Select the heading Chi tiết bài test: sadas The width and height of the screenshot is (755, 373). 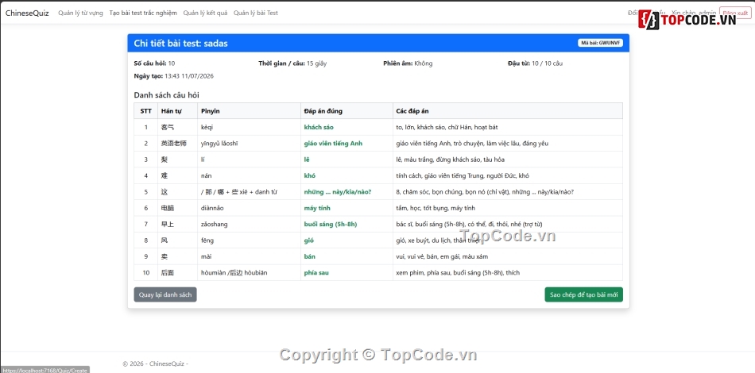pyautogui.click(x=180, y=44)
